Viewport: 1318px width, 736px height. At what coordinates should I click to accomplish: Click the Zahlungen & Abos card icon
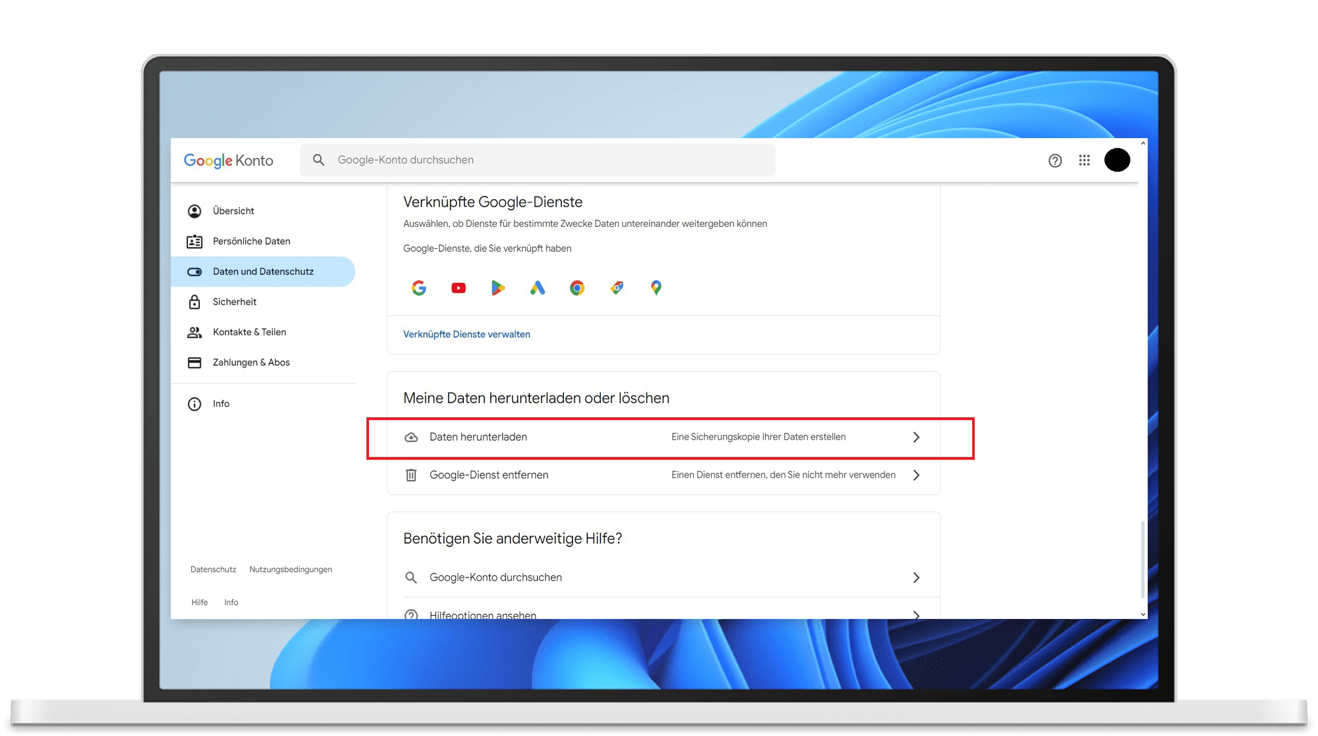195,362
